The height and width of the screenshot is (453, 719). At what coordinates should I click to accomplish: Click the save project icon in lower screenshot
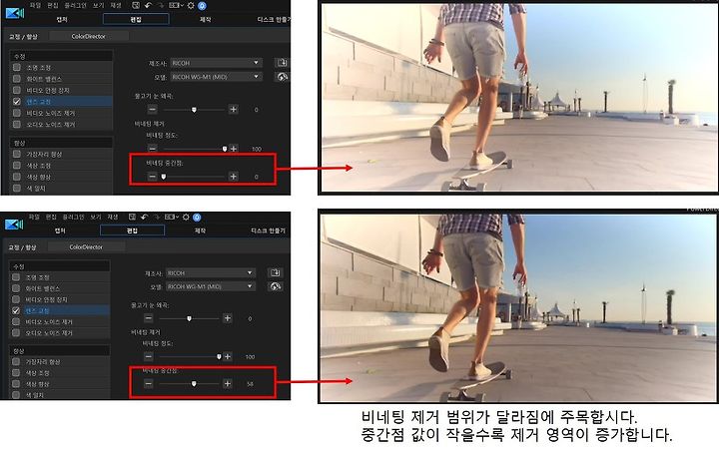click(x=132, y=218)
